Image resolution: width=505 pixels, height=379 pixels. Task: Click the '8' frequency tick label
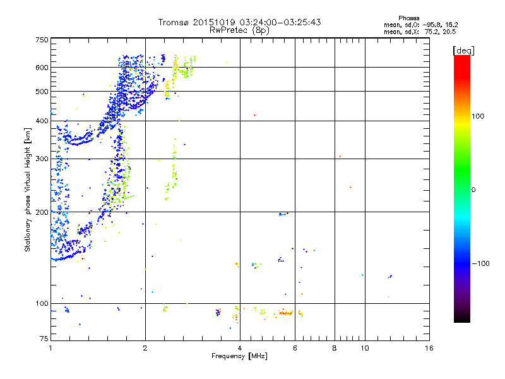tap(335, 348)
